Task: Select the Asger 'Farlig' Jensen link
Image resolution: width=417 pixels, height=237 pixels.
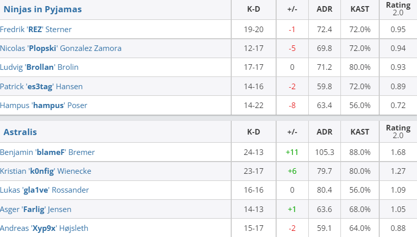Action: click(x=36, y=209)
